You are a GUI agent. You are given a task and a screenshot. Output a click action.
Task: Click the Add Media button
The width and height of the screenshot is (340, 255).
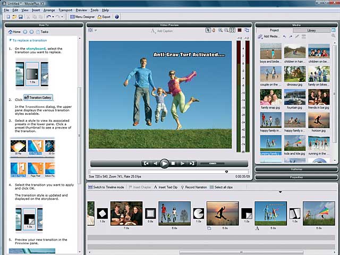(x=268, y=36)
